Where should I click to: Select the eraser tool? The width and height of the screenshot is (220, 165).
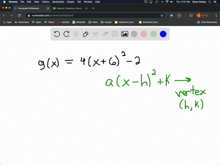point(105,34)
